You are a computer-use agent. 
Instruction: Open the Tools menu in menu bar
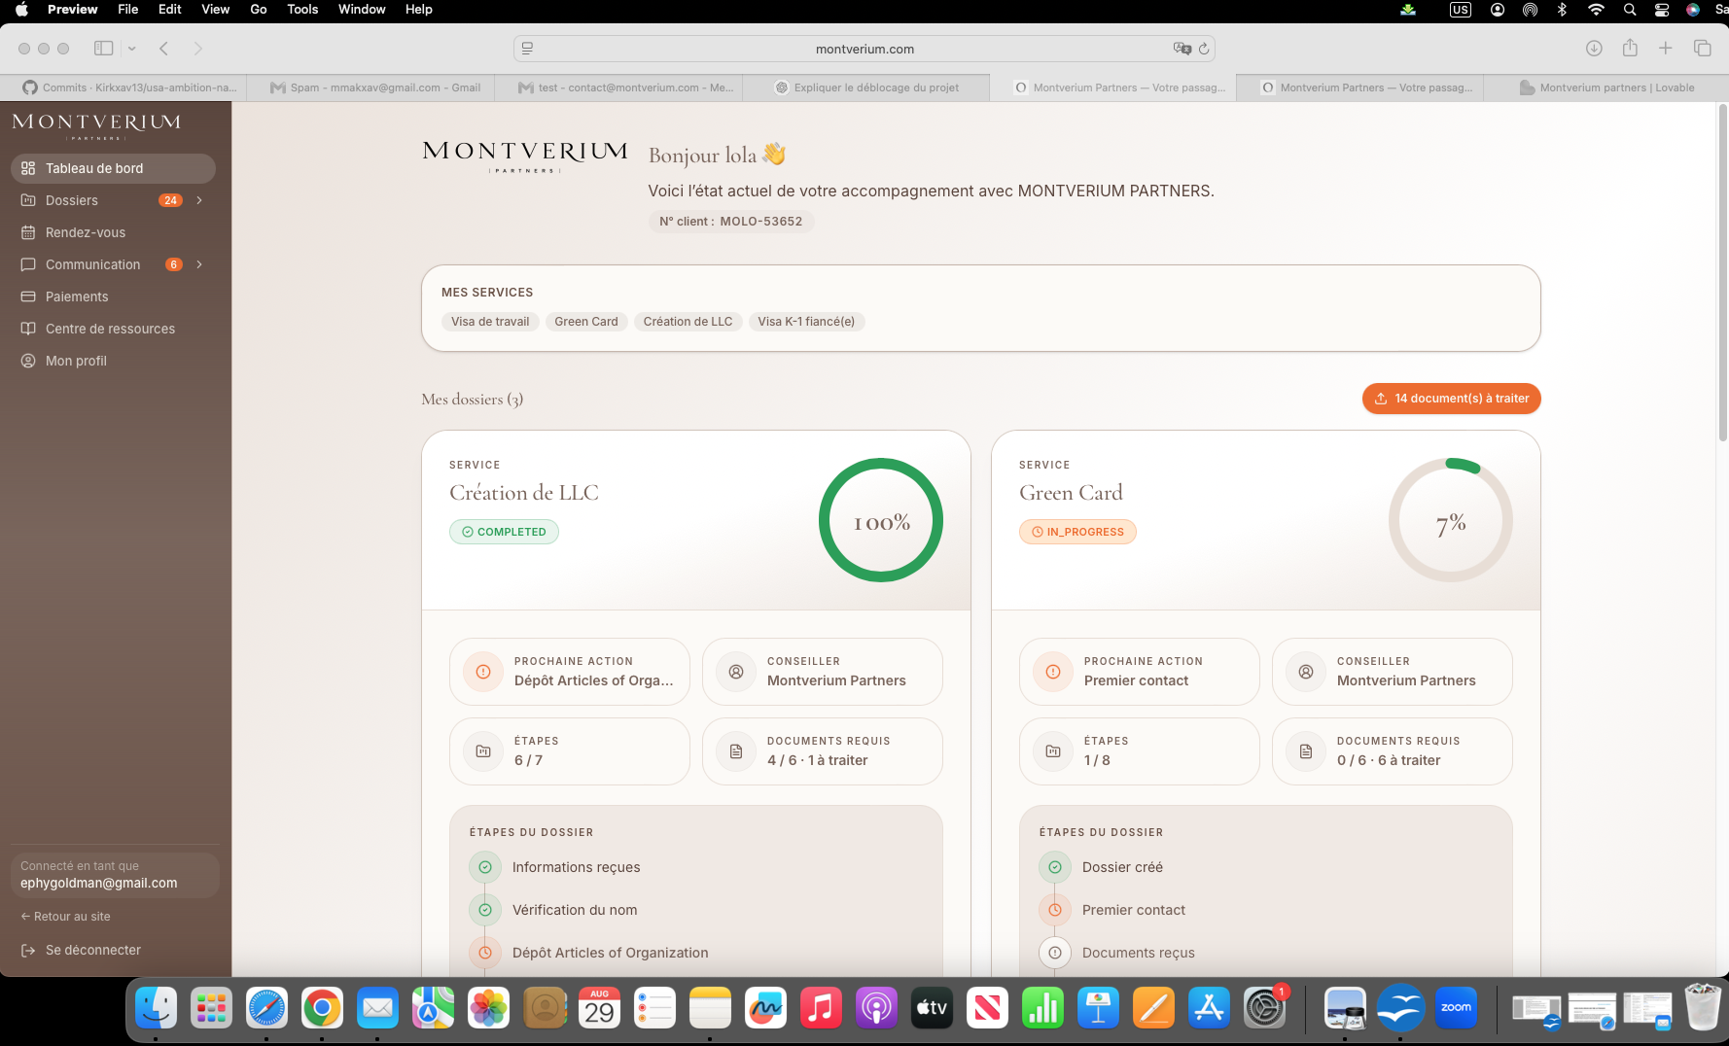[x=302, y=10]
